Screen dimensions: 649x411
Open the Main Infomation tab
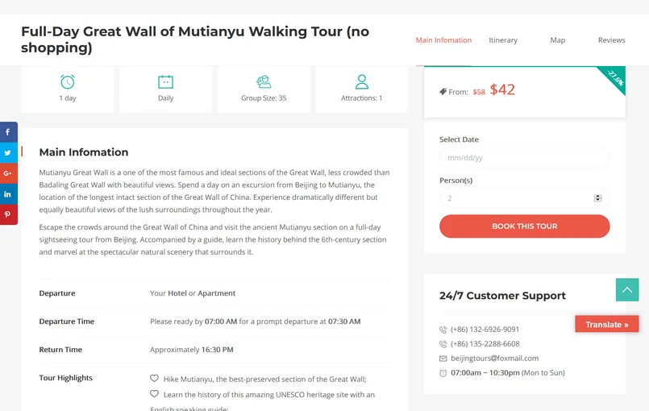[x=443, y=40]
